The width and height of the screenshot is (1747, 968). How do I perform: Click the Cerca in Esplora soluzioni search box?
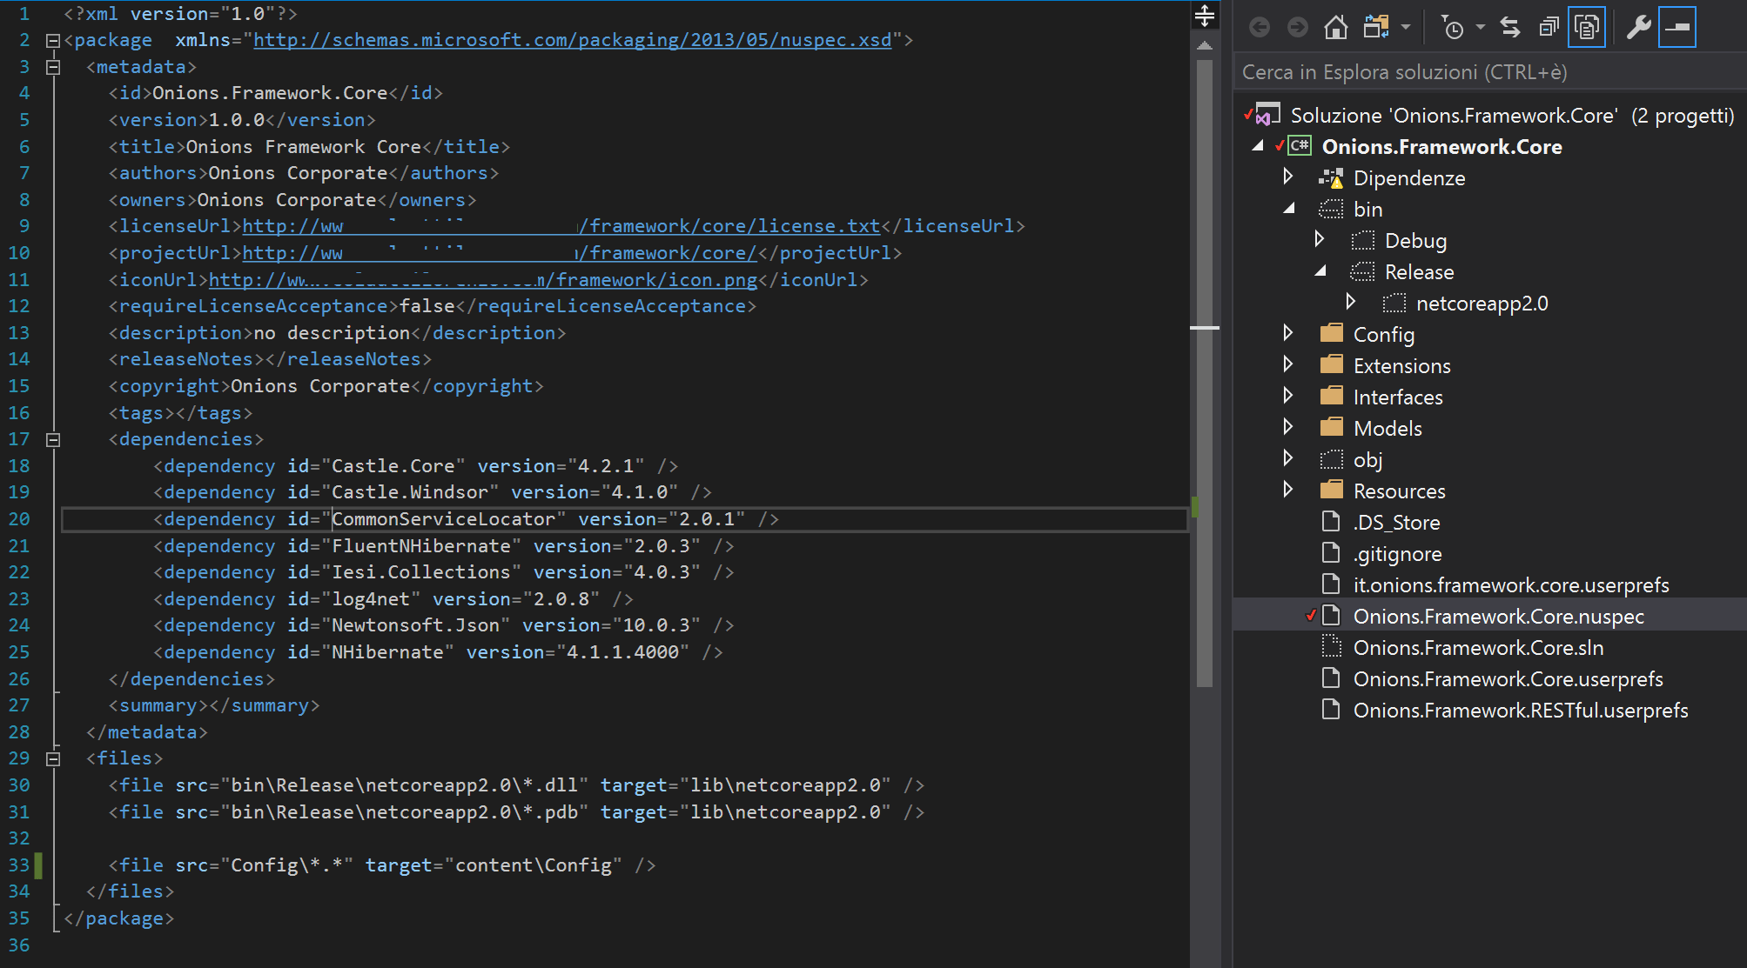(1480, 71)
